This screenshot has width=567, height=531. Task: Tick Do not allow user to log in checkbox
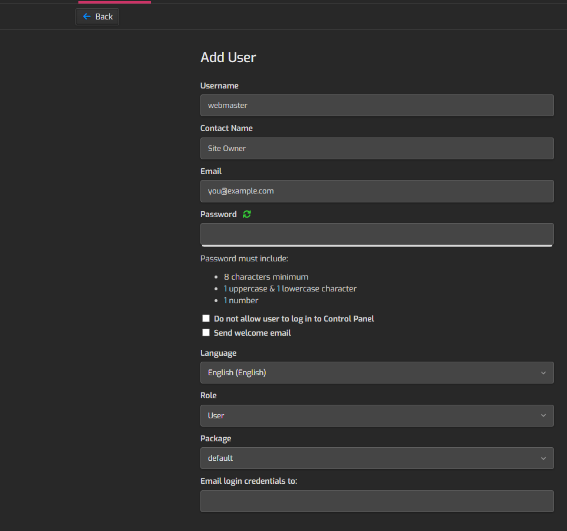(x=206, y=319)
